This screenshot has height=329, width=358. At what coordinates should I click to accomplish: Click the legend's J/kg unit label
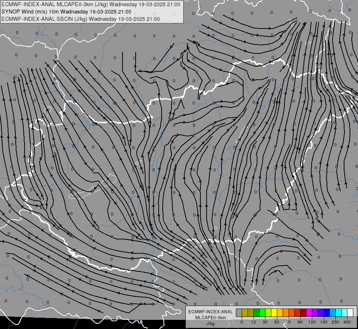[211, 324]
